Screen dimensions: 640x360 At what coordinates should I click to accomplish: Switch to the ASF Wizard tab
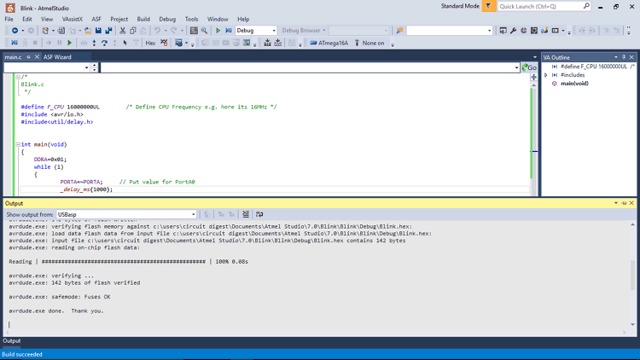(x=57, y=57)
